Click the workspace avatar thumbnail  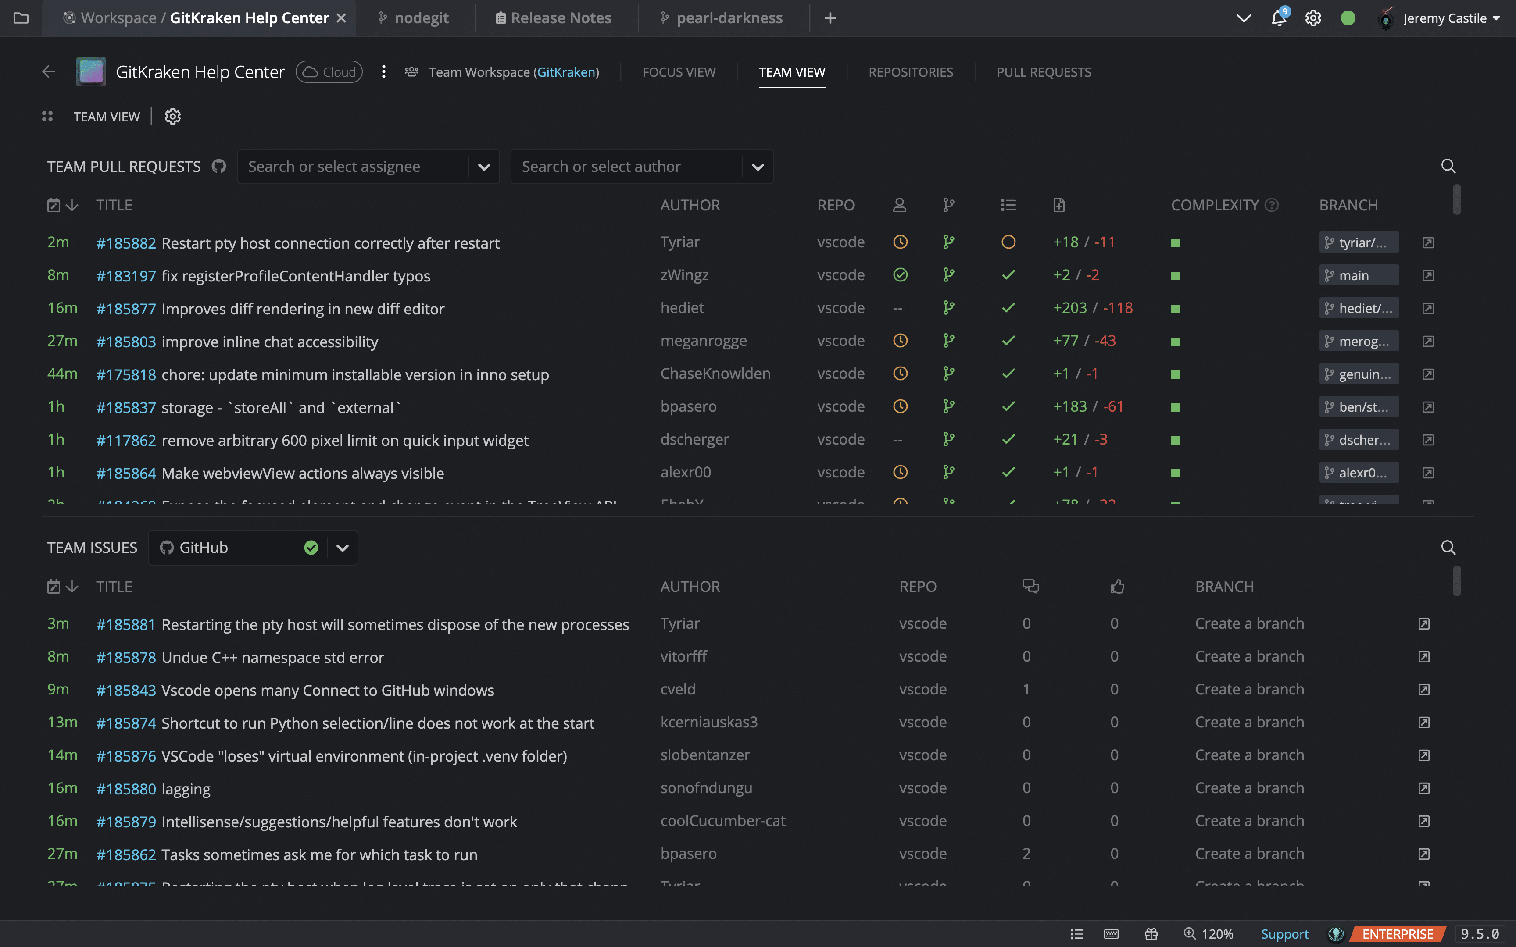91,72
